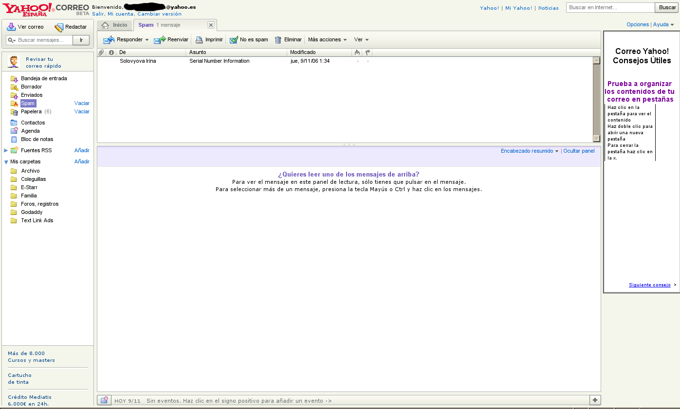Click the Ocultar panel link

[579, 151]
